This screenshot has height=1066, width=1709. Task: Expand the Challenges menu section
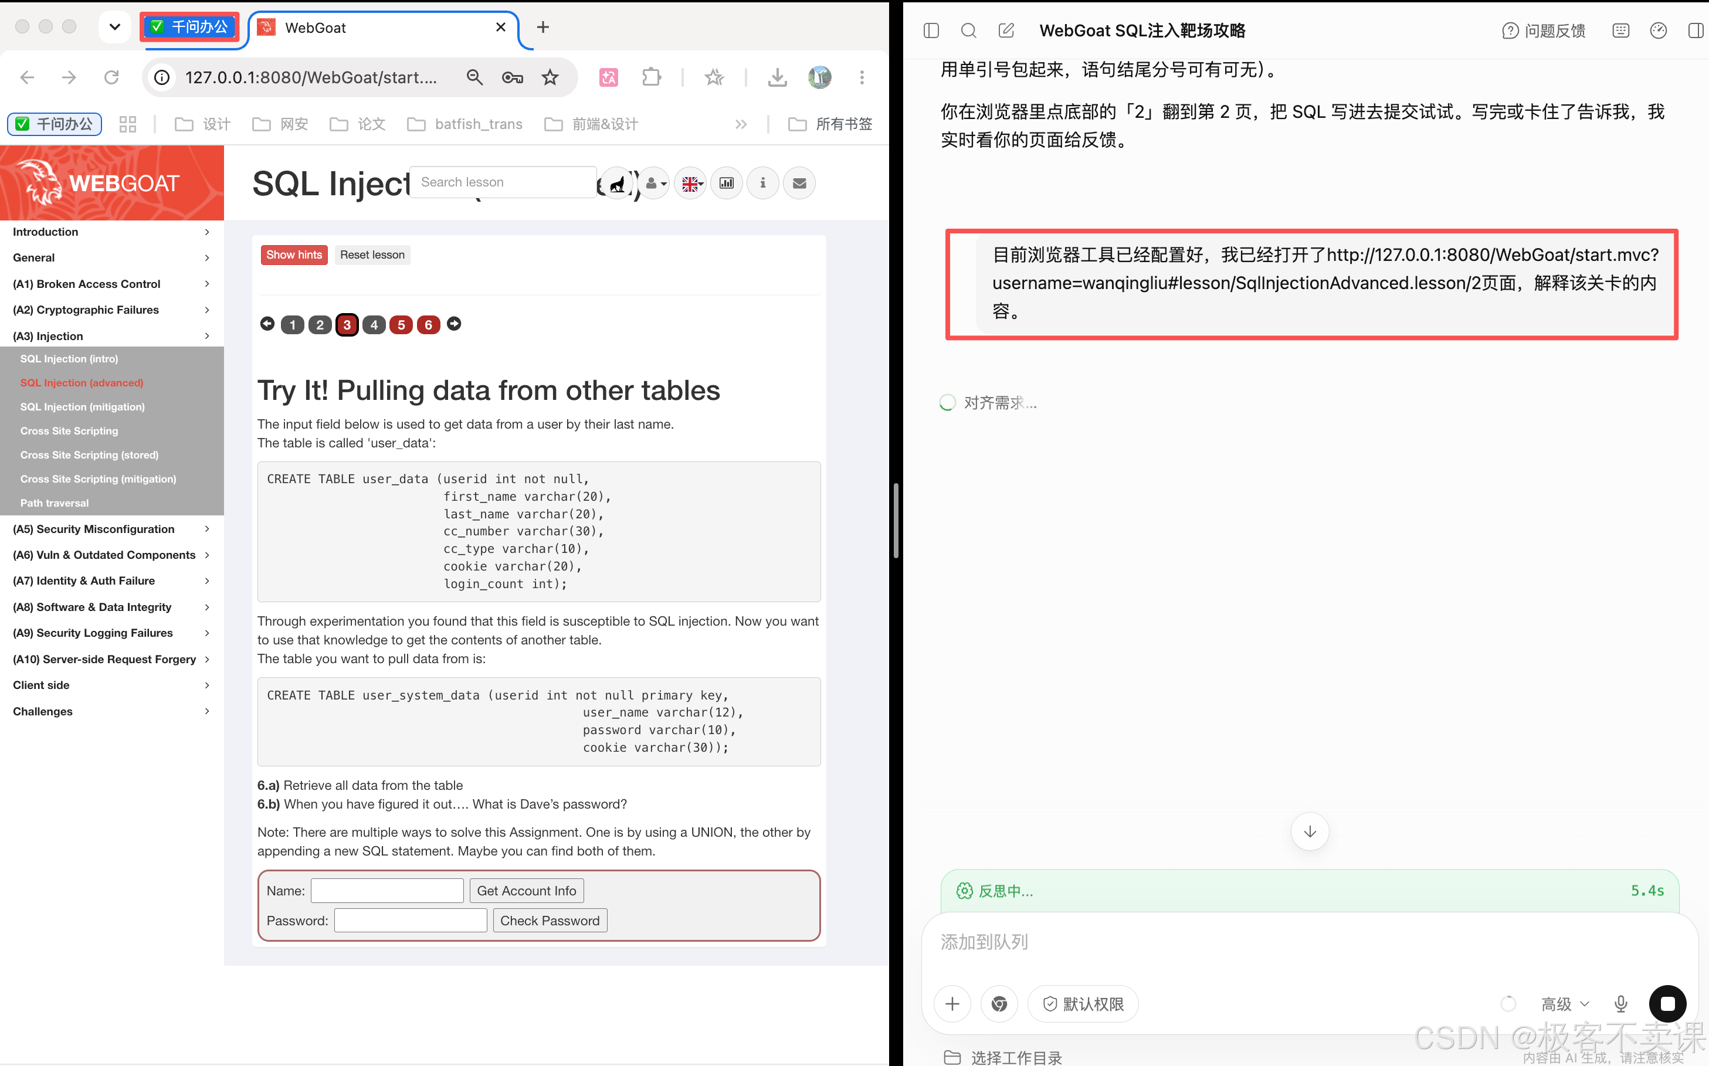click(112, 711)
